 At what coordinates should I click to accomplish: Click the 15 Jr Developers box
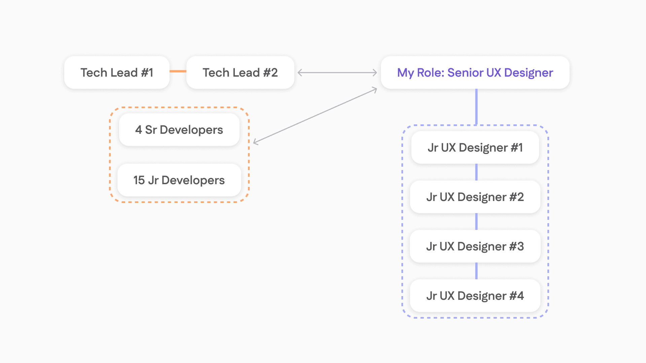(x=179, y=180)
